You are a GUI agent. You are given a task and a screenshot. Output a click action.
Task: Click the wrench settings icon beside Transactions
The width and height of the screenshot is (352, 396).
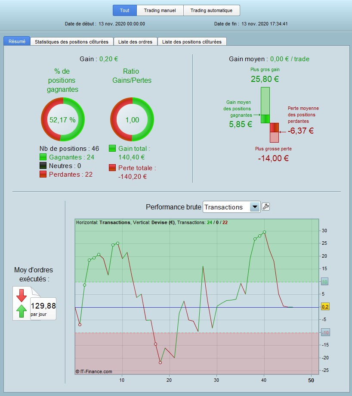266,207
